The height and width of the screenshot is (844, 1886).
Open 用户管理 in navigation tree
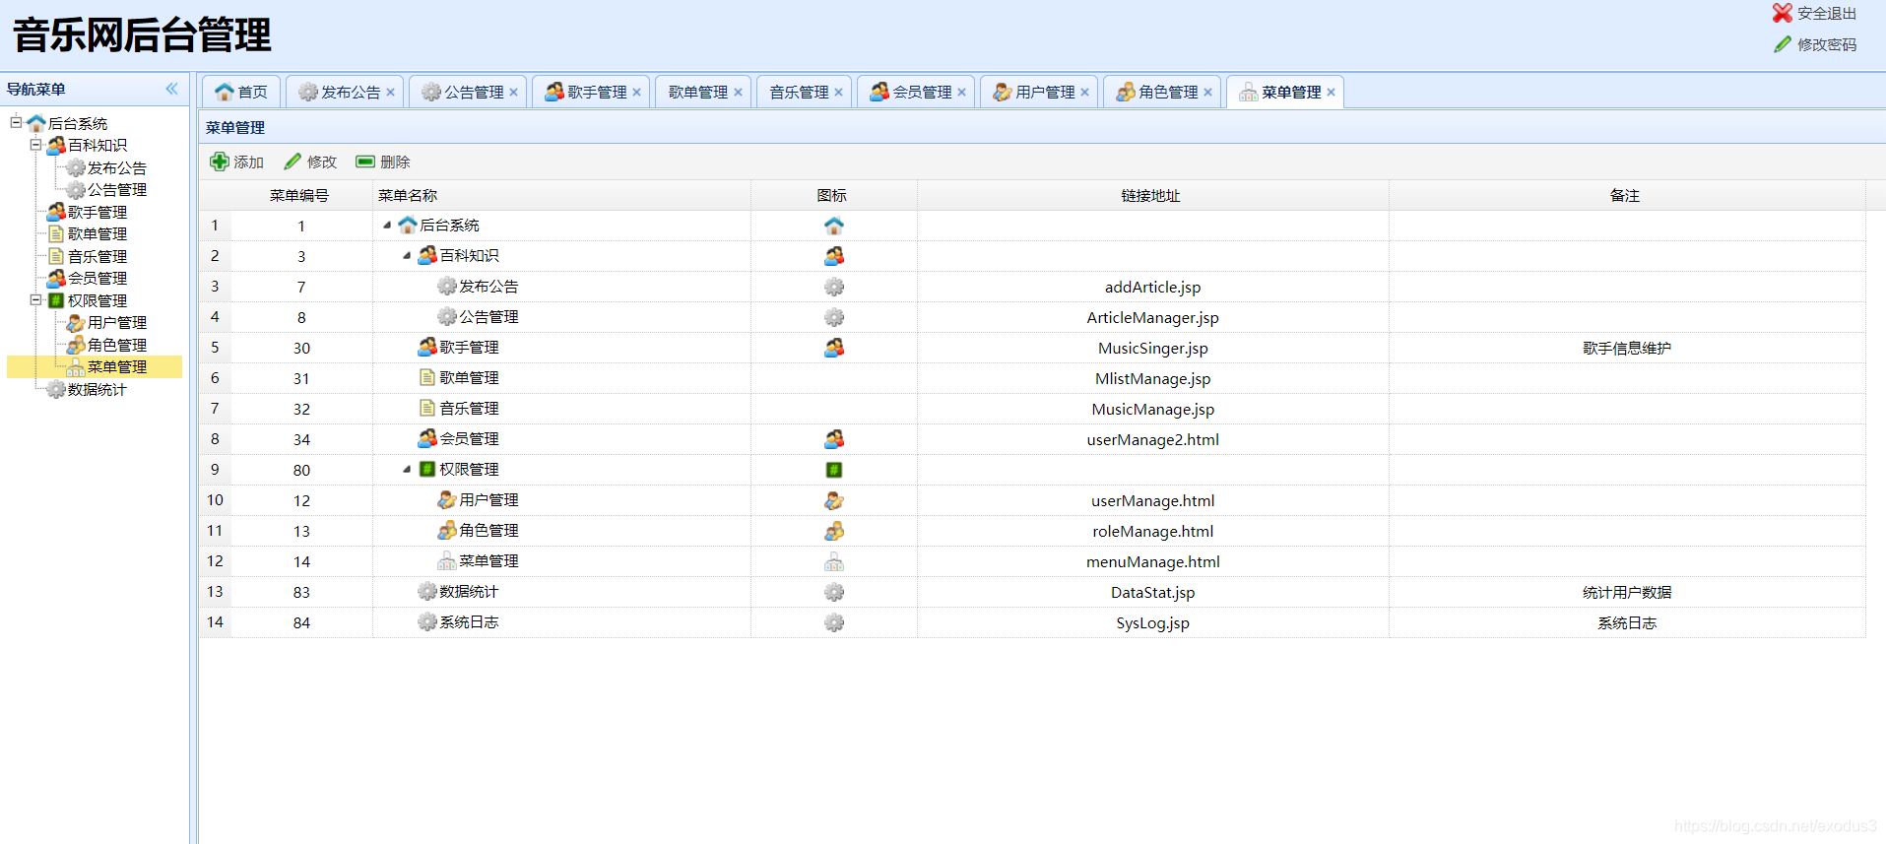117,322
